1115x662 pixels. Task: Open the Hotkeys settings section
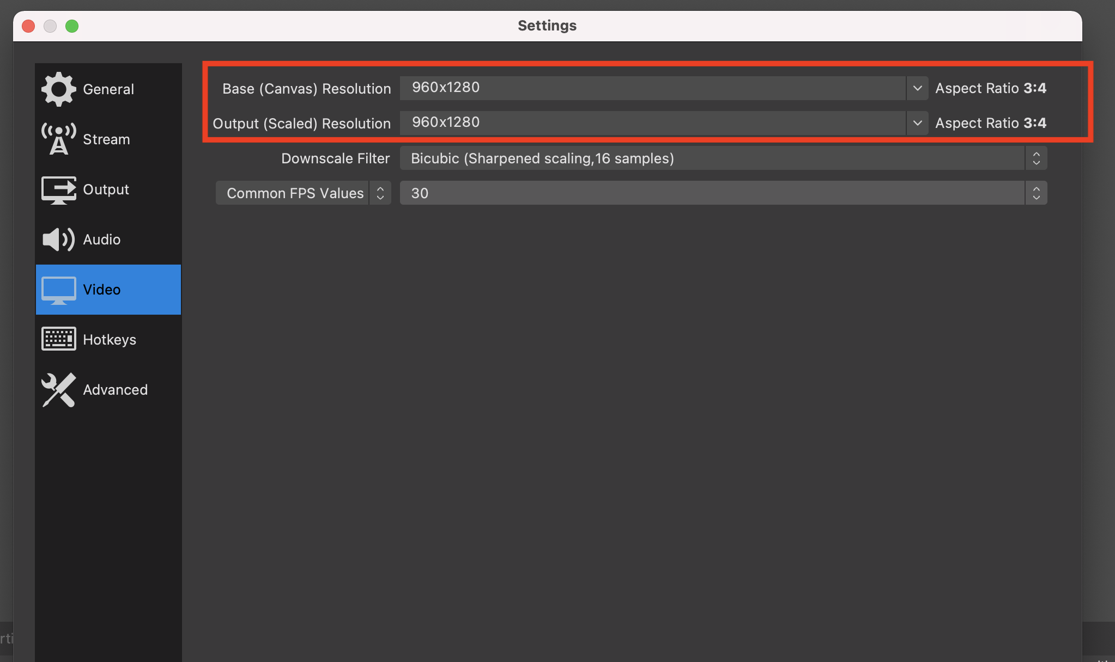click(x=110, y=340)
